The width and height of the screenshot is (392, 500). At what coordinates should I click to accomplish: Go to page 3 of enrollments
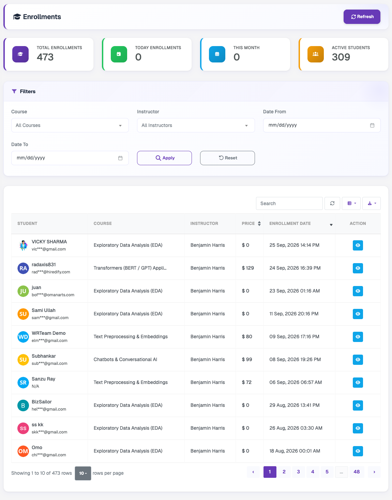(x=298, y=472)
